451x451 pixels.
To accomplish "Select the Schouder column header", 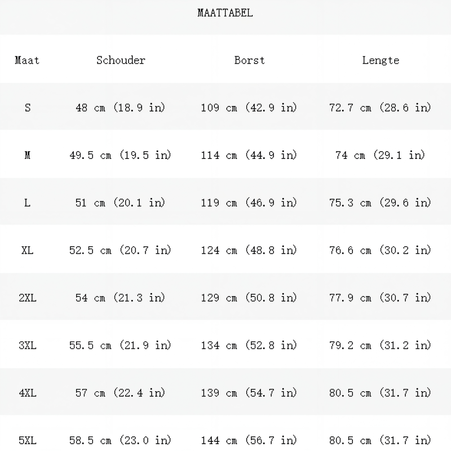I will pyautogui.click(x=121, y=60).
